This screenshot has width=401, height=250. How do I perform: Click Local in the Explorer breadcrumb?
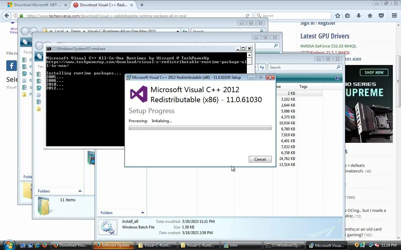coord(59,31)
